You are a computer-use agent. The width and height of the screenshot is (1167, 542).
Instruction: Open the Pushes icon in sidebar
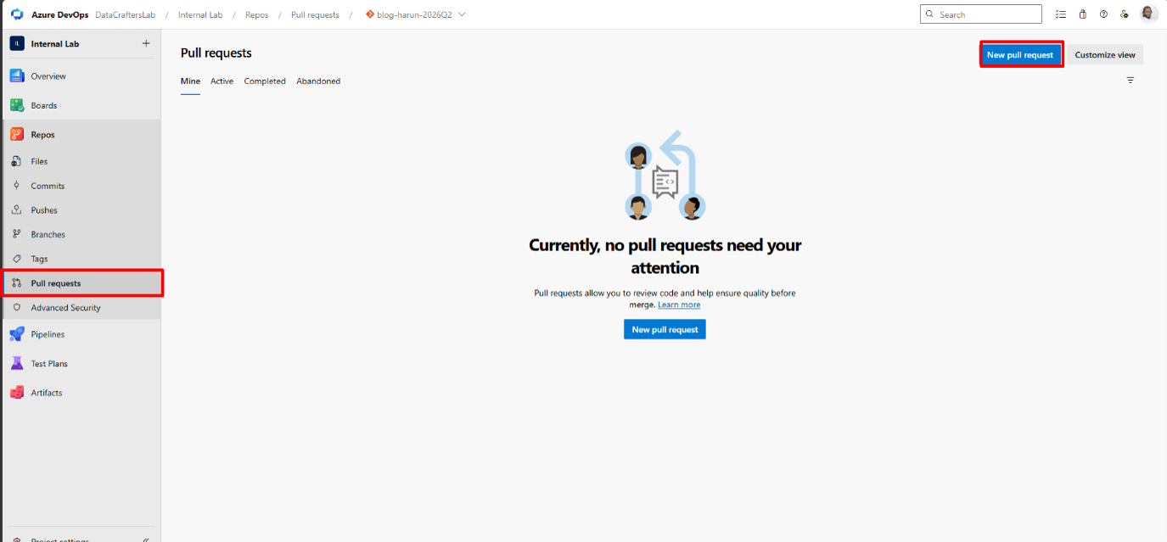(x=16, y=210)
